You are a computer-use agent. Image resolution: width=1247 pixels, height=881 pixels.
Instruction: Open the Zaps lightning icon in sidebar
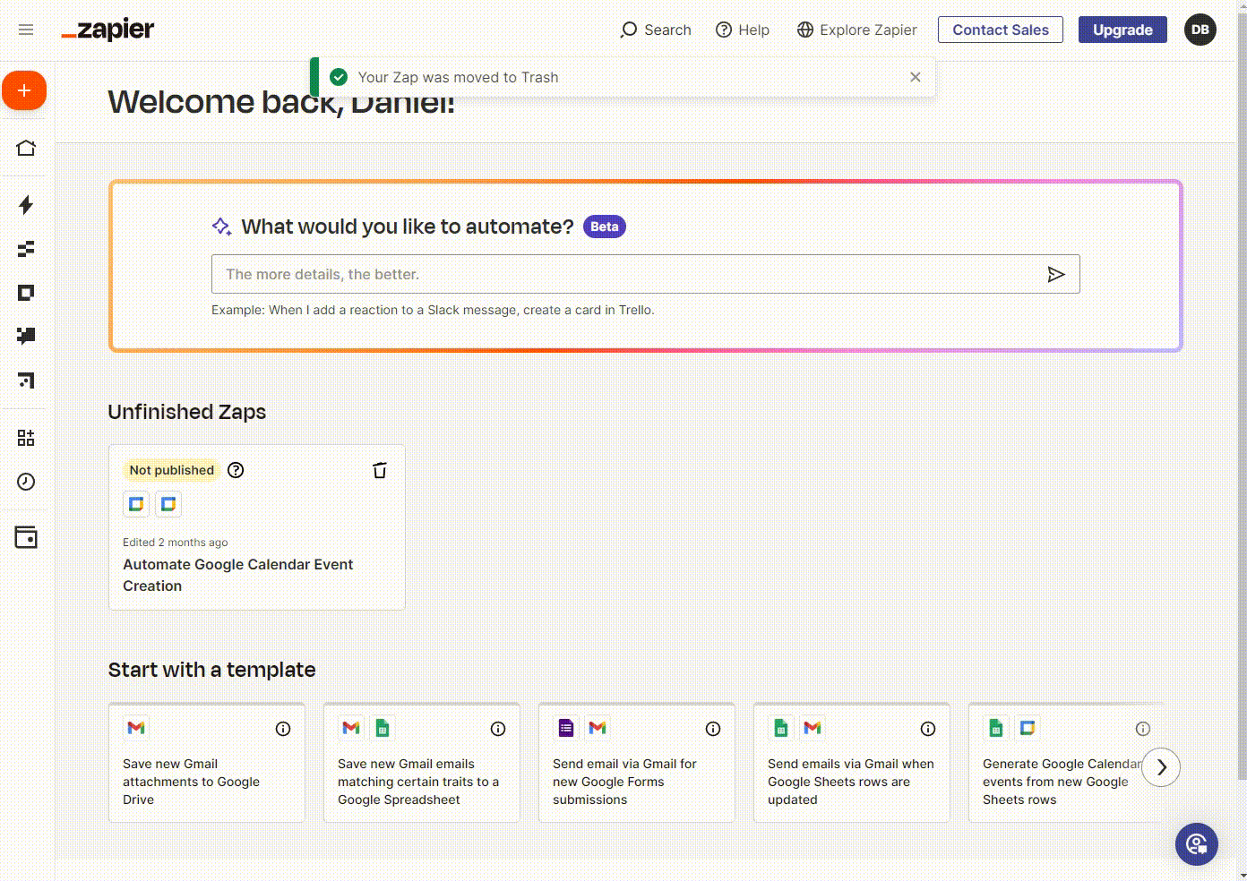click(25, 206)
